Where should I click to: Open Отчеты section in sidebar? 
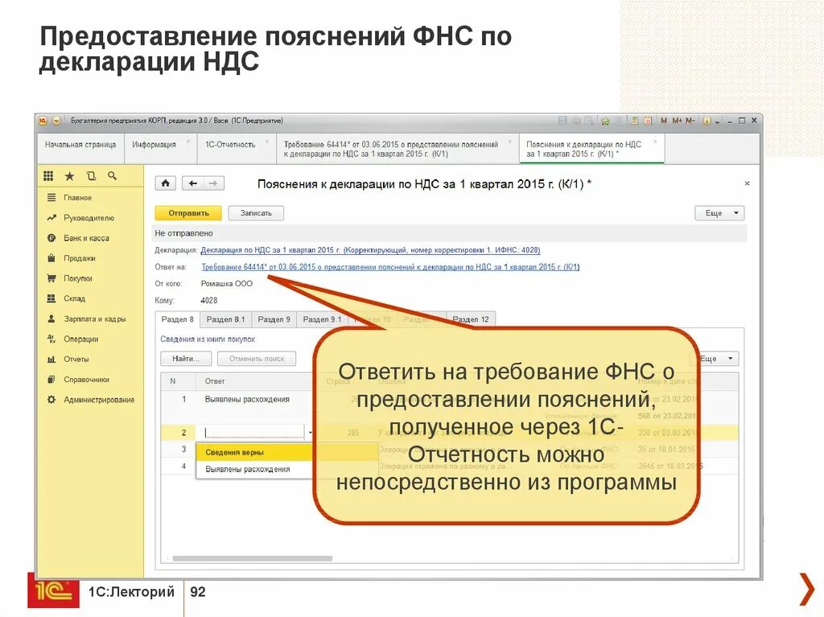[76, 360]
